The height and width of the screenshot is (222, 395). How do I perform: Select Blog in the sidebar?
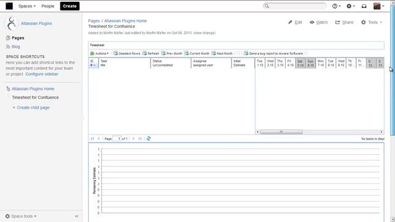coord(15,47)
